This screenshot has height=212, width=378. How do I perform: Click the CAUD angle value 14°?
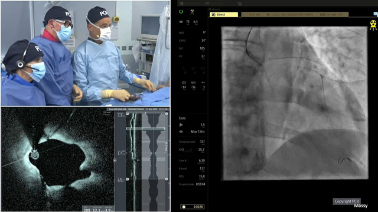[203, 41]
